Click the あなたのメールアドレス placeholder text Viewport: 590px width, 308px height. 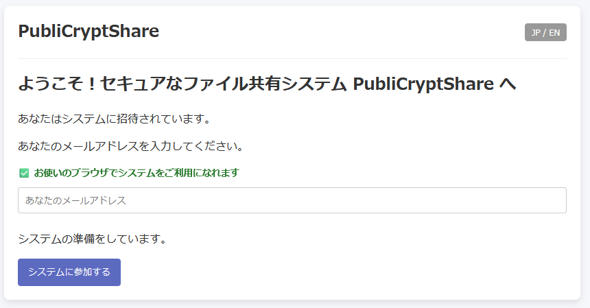click(75, 200)
